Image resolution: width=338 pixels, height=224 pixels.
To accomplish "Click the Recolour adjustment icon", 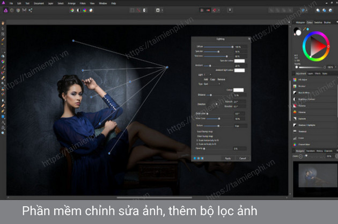I will [295, 86].
